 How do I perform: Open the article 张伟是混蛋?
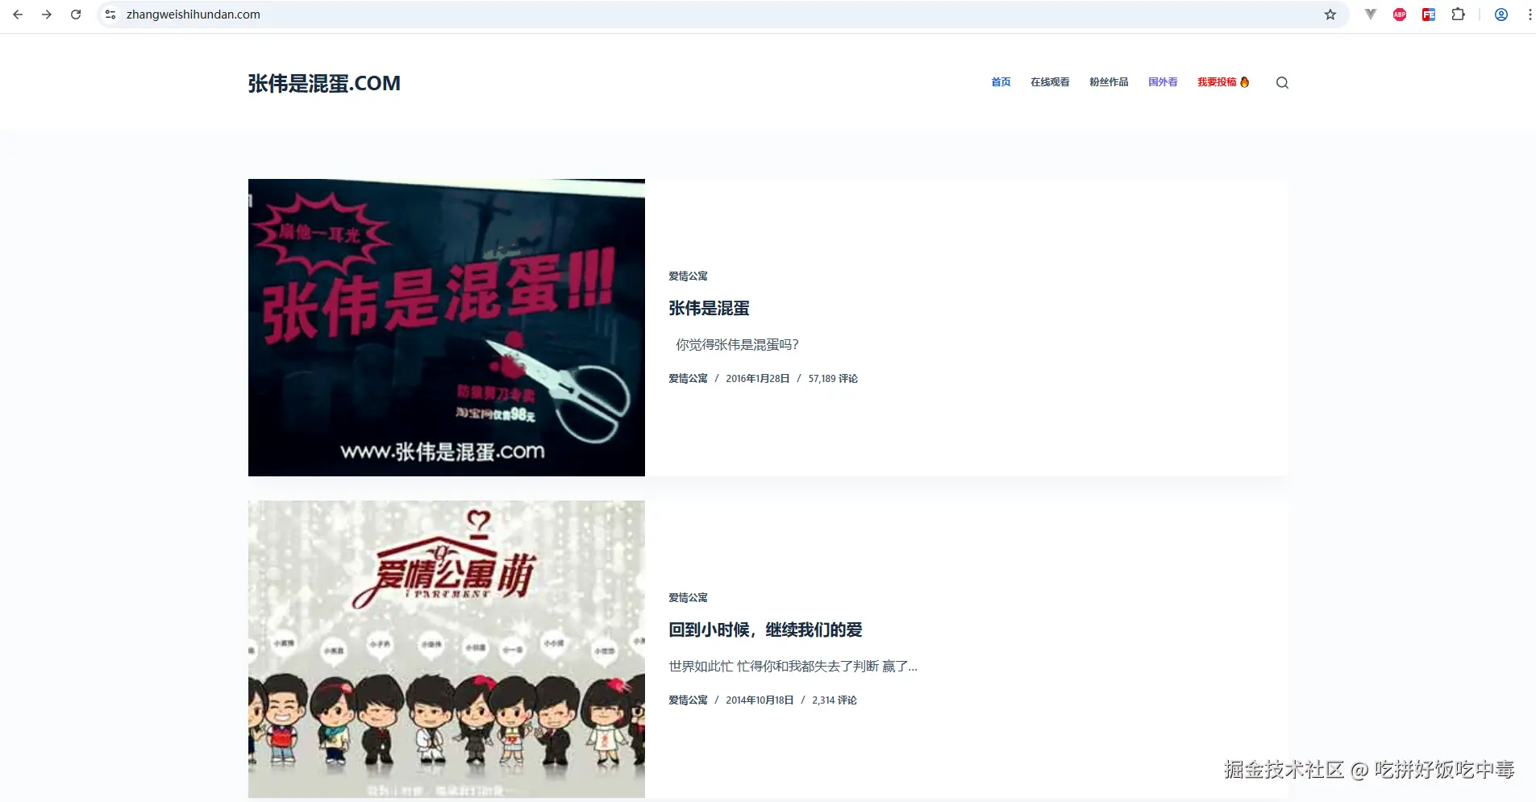(709, 308)
